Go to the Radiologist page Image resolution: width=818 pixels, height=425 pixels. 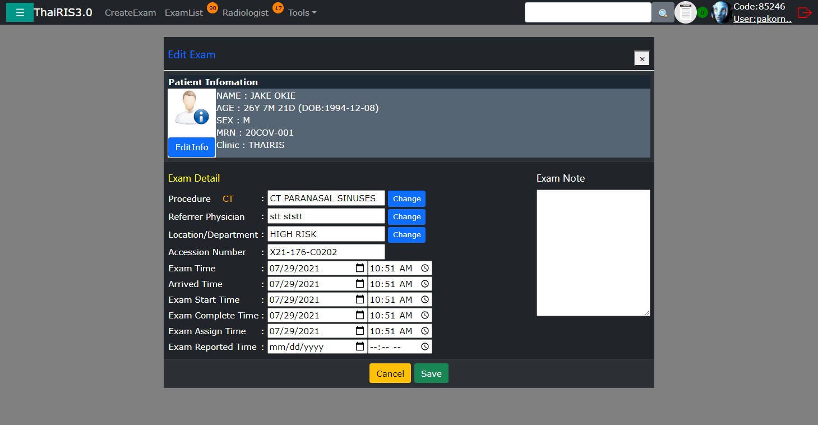246,12
